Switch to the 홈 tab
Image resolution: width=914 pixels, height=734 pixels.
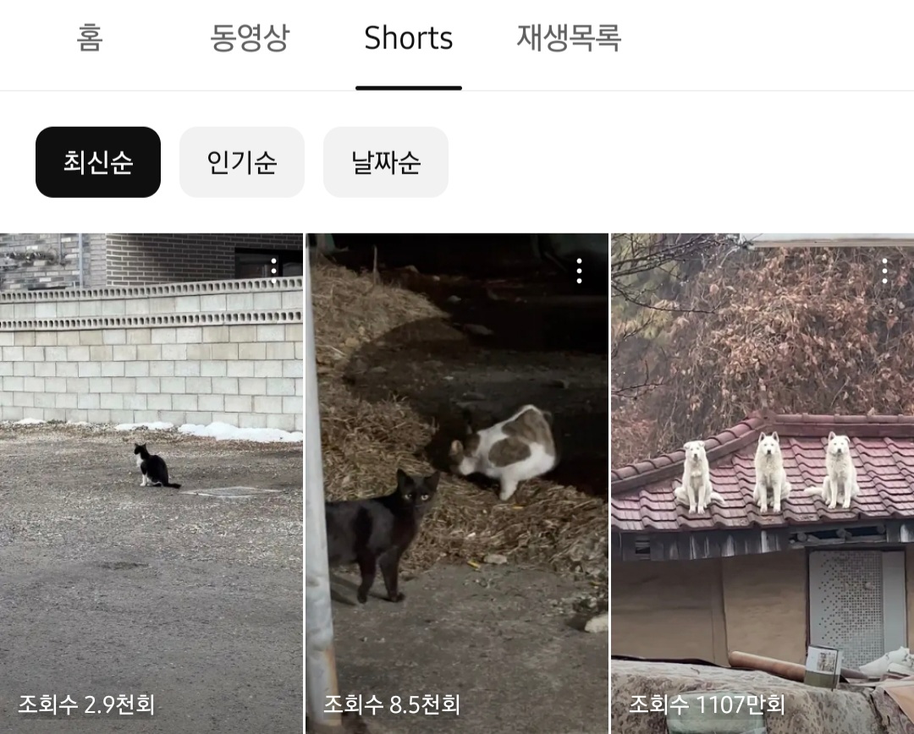point(90,38)
